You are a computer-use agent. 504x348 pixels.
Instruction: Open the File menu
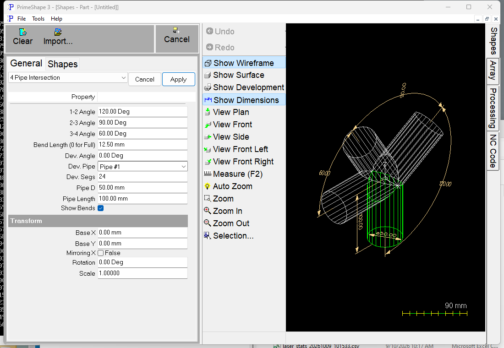point(22,19)
